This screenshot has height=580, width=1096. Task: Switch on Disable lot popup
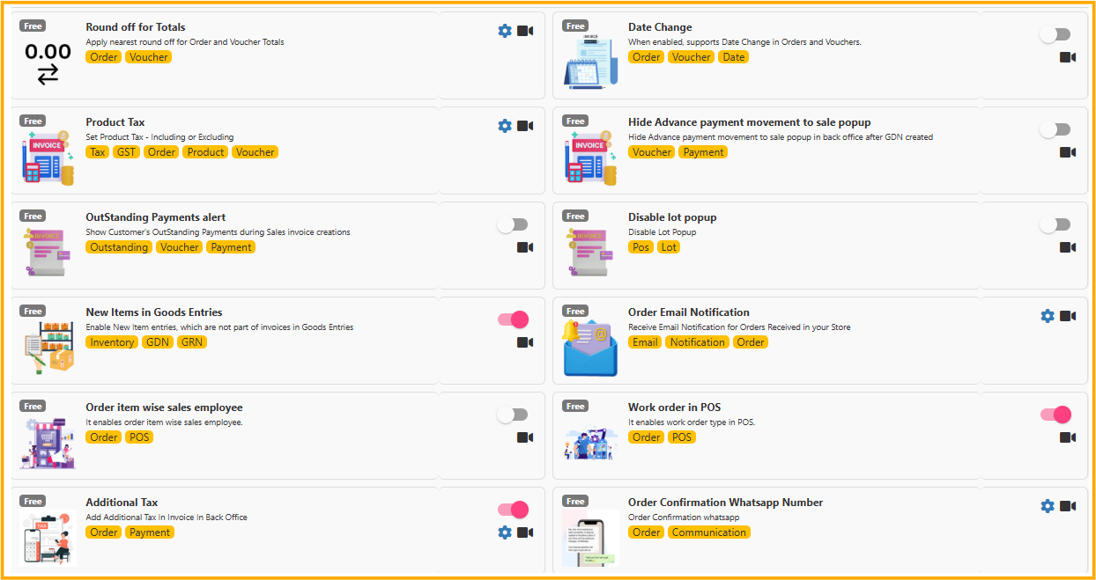[x=1055, y=224]
